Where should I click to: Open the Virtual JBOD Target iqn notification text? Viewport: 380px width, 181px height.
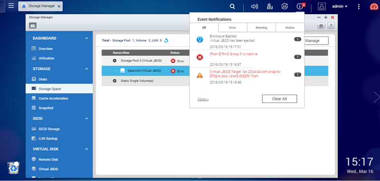[245, 74]
